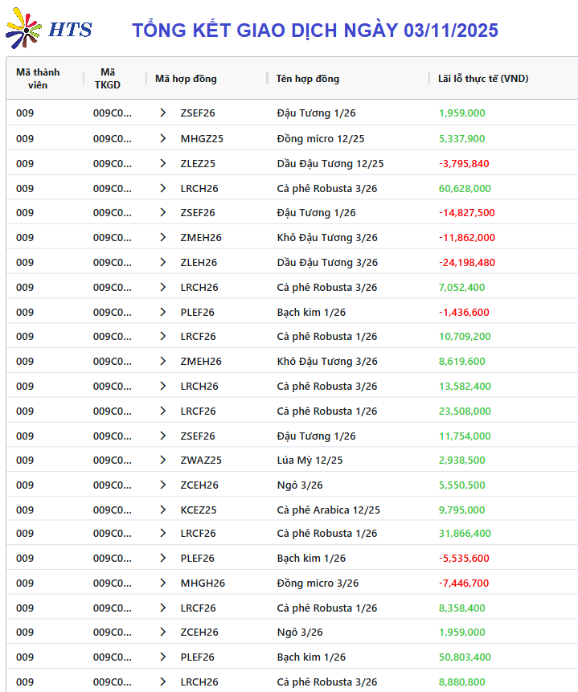This screenshot has height=692, width=578.
Task: Expand the MHGH26 Đồng micro 3/26 chevron
Action: (163, 583)
